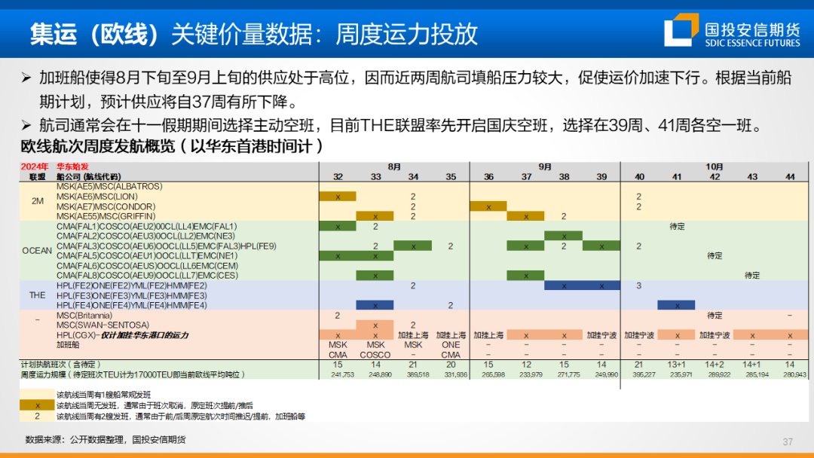Click the legend swatch labeled 2

[x=37, y=416]
